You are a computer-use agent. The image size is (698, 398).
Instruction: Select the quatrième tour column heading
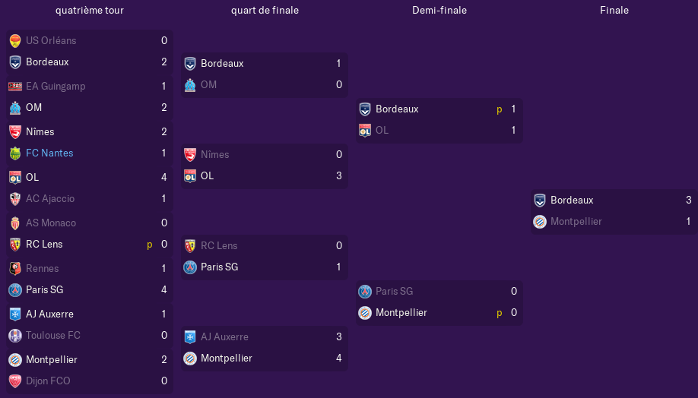coord(90,10)
